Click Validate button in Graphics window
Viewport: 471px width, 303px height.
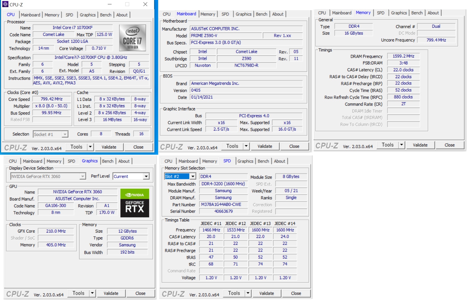click(111, 293)
